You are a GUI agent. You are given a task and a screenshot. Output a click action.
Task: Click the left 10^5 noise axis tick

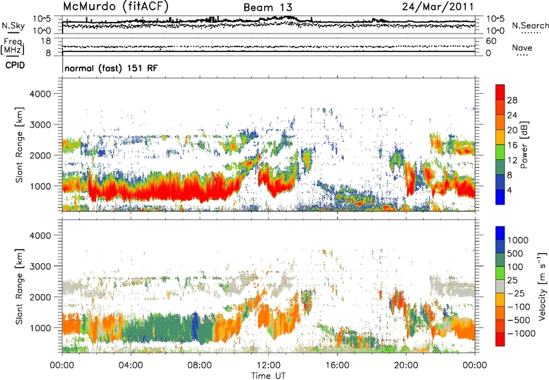tap(42, 19)
